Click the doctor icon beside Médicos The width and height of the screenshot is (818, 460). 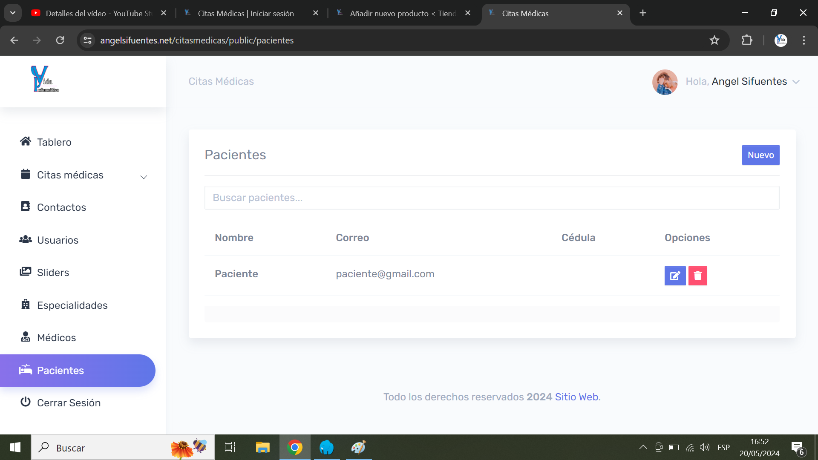pyautogui.click(x=26, y=336)
